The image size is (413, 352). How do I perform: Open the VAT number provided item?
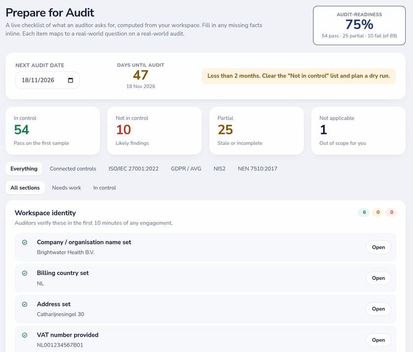pyautogui.click(x=378, y=340)
